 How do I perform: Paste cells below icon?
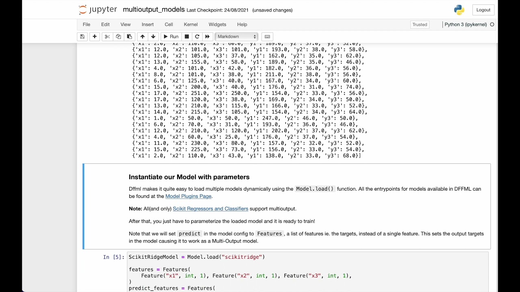tap(129, 36)
